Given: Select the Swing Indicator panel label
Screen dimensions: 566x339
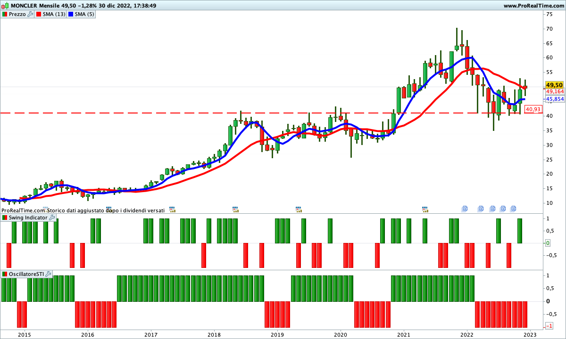Looking at the screenshot, I should (28, 218).
